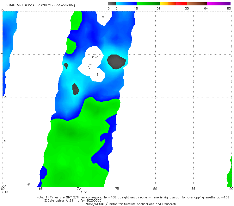
Task: Click the NOAA/NESDIS Center for Satellite Applications credit
Action: (x=131, y=204)
